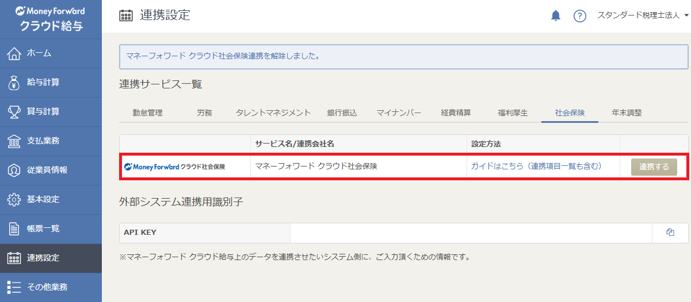Screen dimensions: 691x302
Task: Switch to the 勤怠管理 tab
Action: coord(147,113)
